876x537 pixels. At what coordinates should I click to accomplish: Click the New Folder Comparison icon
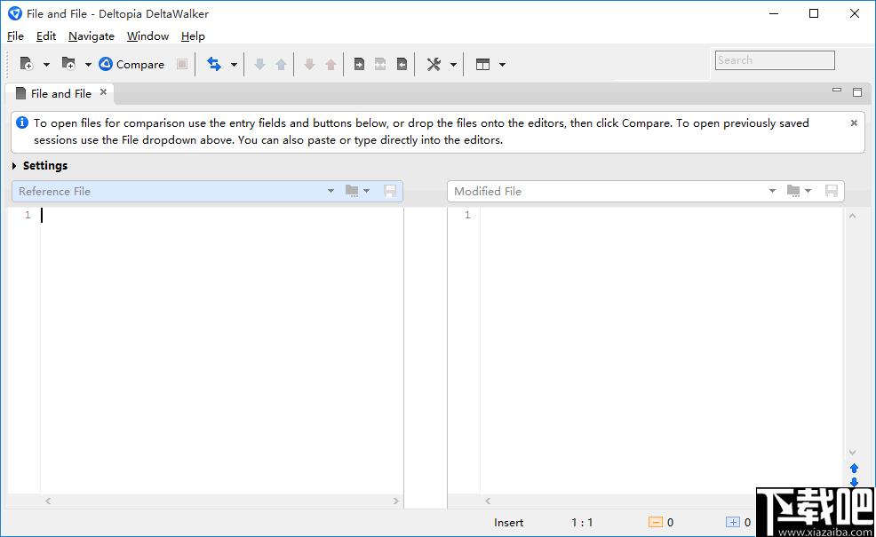[68, 64]
